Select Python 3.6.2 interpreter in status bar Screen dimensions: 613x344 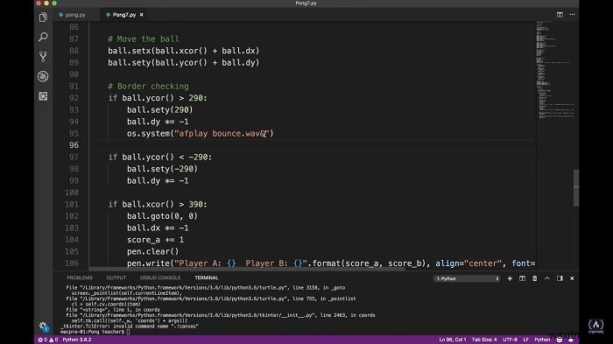[77, 340]
